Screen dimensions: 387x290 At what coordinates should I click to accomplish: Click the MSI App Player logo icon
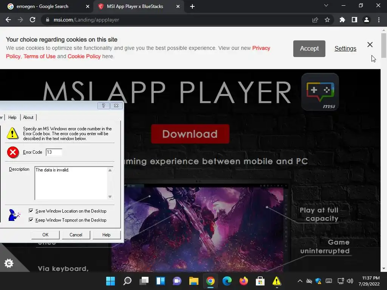pos(320,92)
